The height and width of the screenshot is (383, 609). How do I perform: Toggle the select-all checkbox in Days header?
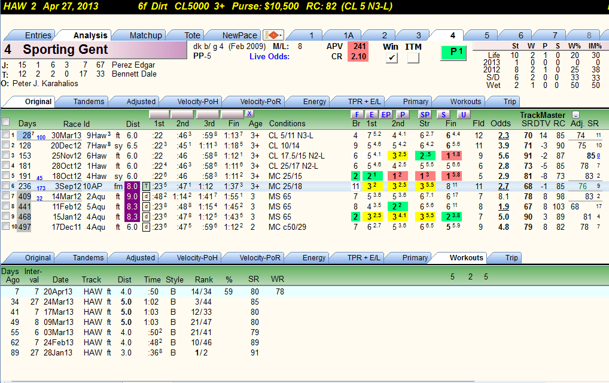[x=6, y=122]
